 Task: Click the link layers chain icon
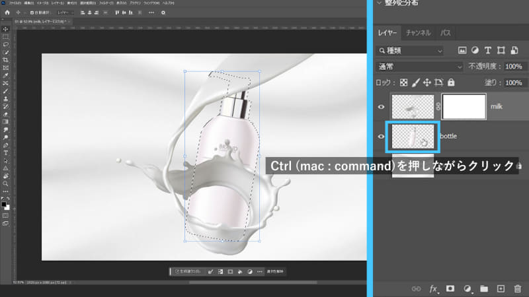(x=417, y=288)
